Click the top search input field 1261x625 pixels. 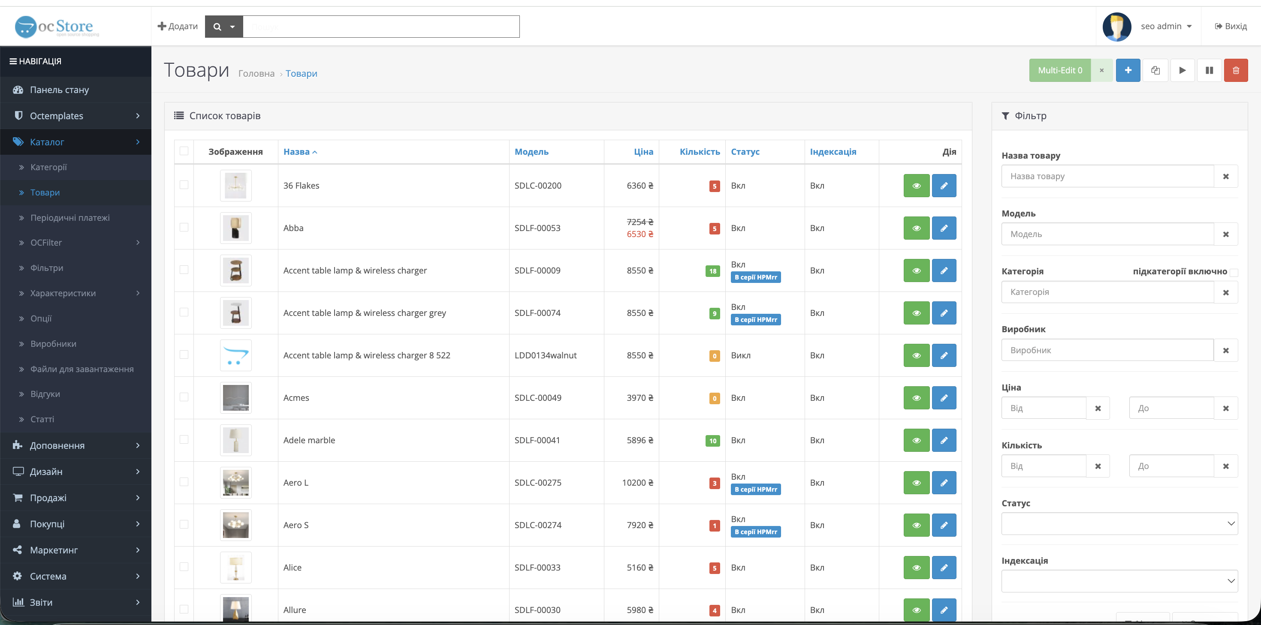click(381, 27)
